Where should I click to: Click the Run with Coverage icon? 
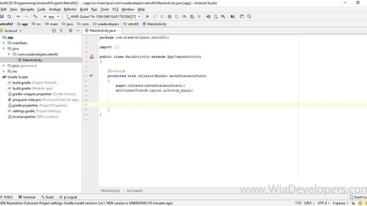pyautogui.click(x=177, y=17)
